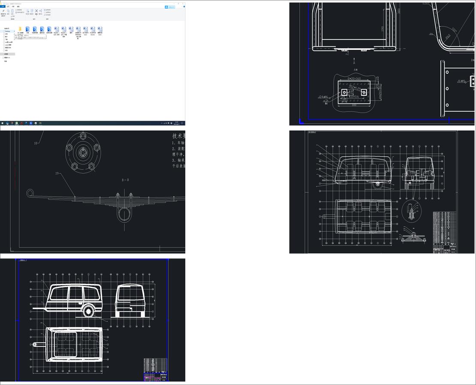Click Invert selection in Explorer ribbon
The width and height of the screenshot is (476, 385).
tap(47, 15)
